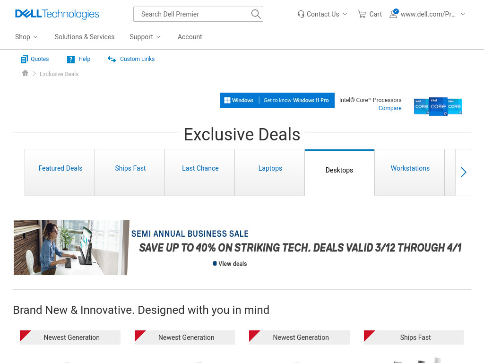Click the Help question mark icon
Viewport: 484px width, 363px height.
tap(71, 59)
